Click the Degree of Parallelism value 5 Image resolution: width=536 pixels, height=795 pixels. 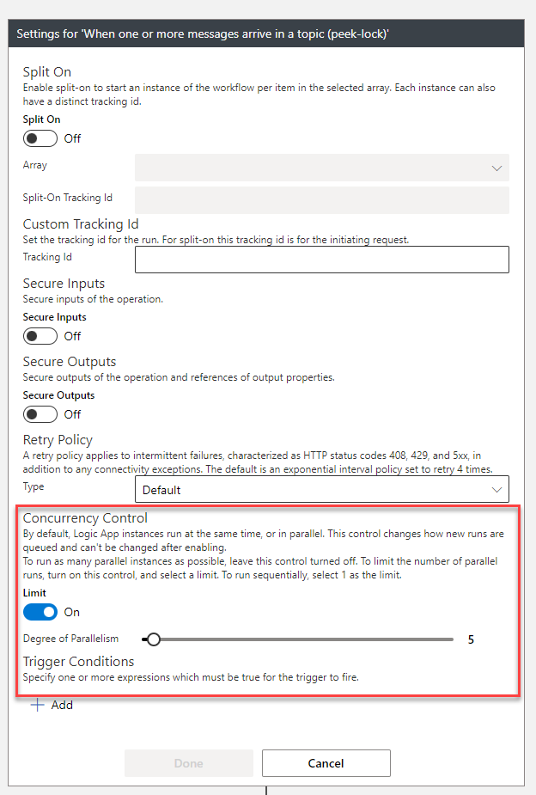[471, 639]
